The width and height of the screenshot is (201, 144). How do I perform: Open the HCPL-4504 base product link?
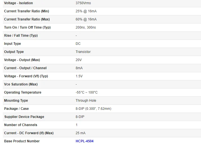(85, 141)
